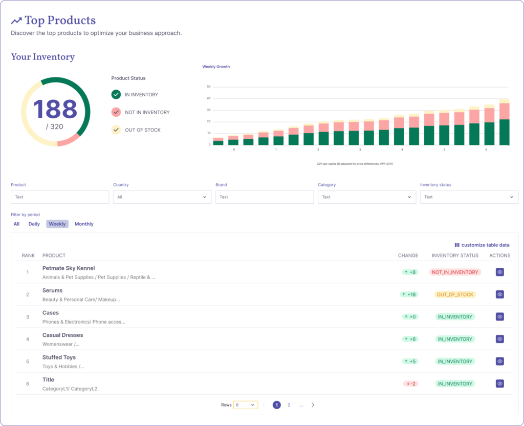Select the Weekly period filter
Screen dimensions: 524x426
(x=57, y=224)
